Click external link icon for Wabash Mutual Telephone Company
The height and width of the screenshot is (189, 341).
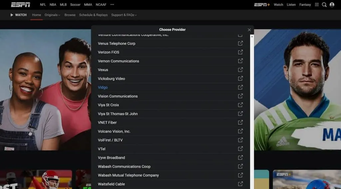click(240, 175)
